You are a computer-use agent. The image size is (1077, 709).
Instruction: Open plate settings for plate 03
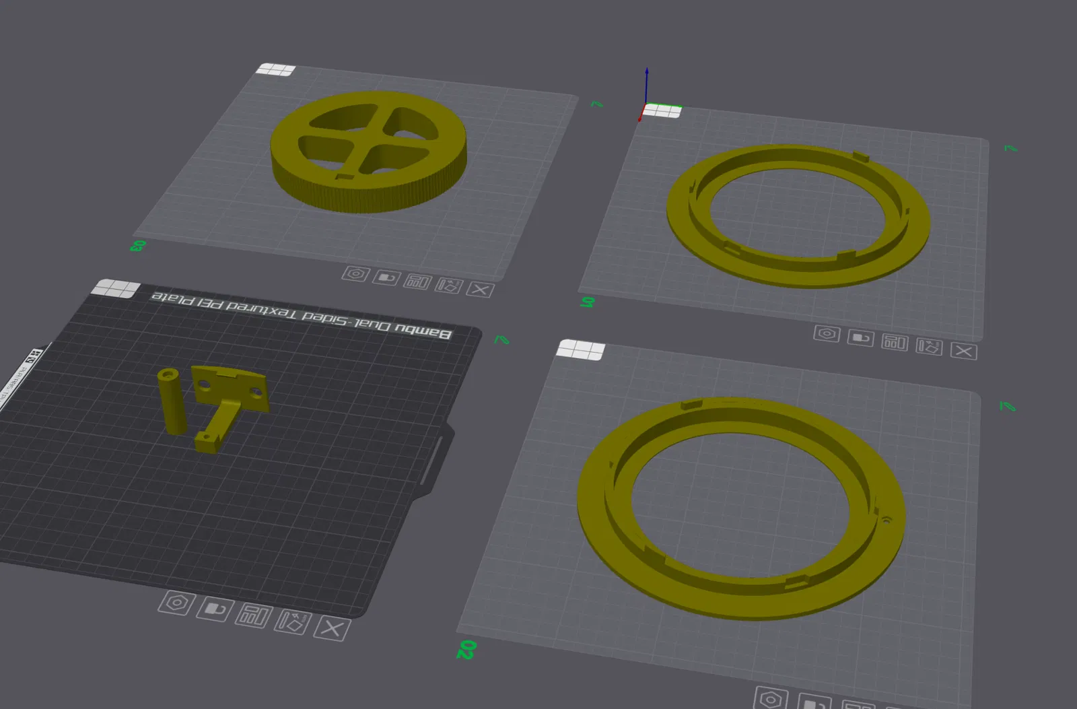(x=355, y=274)
